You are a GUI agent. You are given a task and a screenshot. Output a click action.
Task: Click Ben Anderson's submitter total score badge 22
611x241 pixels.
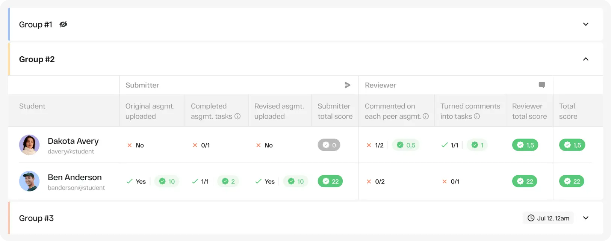(x=330, y=181)
